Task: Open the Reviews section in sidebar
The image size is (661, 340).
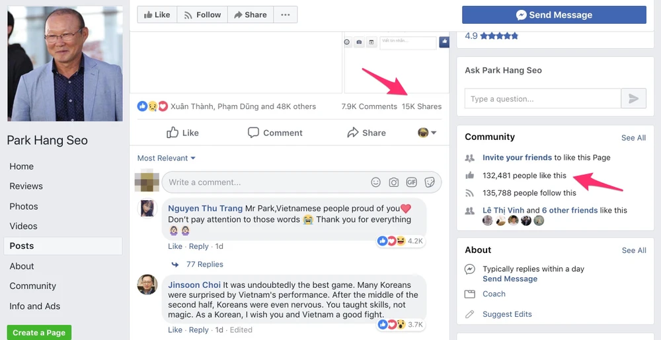Action: (26, 186)
